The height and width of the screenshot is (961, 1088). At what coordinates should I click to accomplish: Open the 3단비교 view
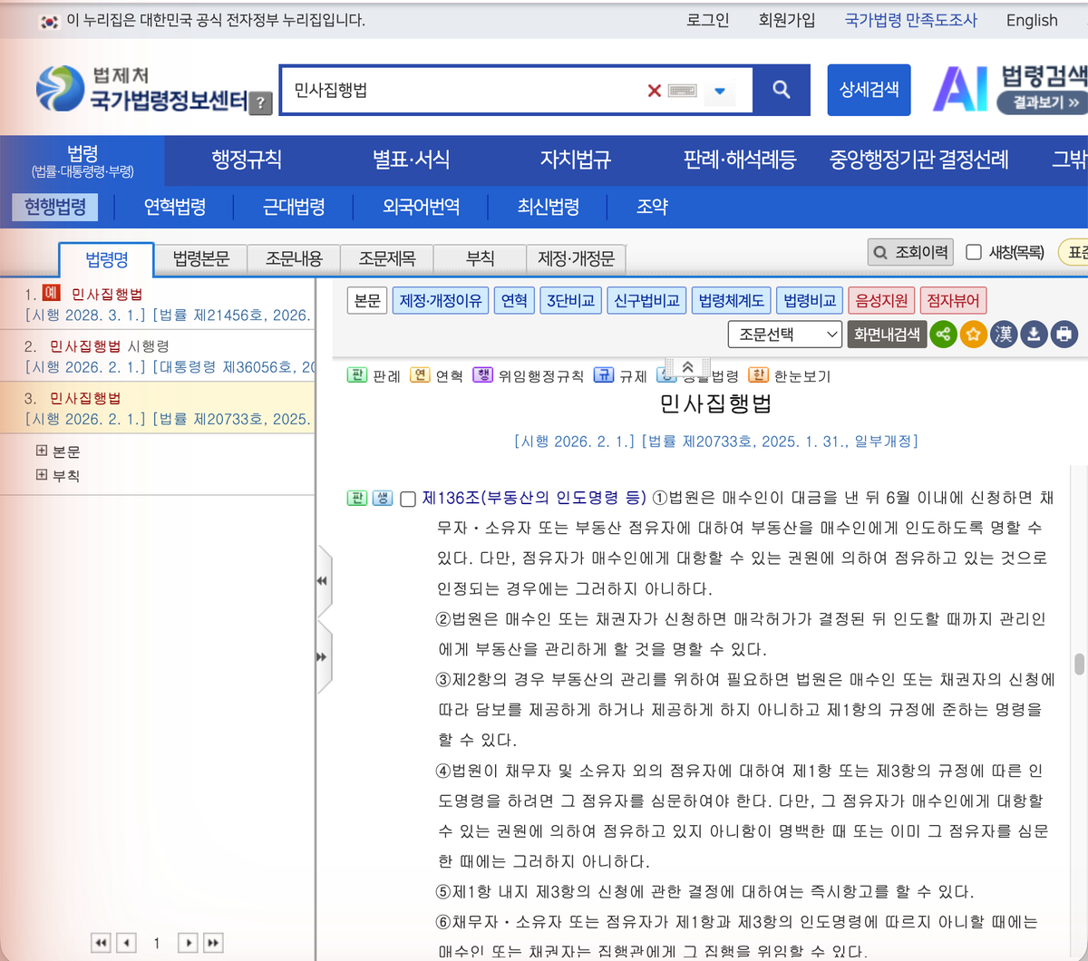(570, 300)
